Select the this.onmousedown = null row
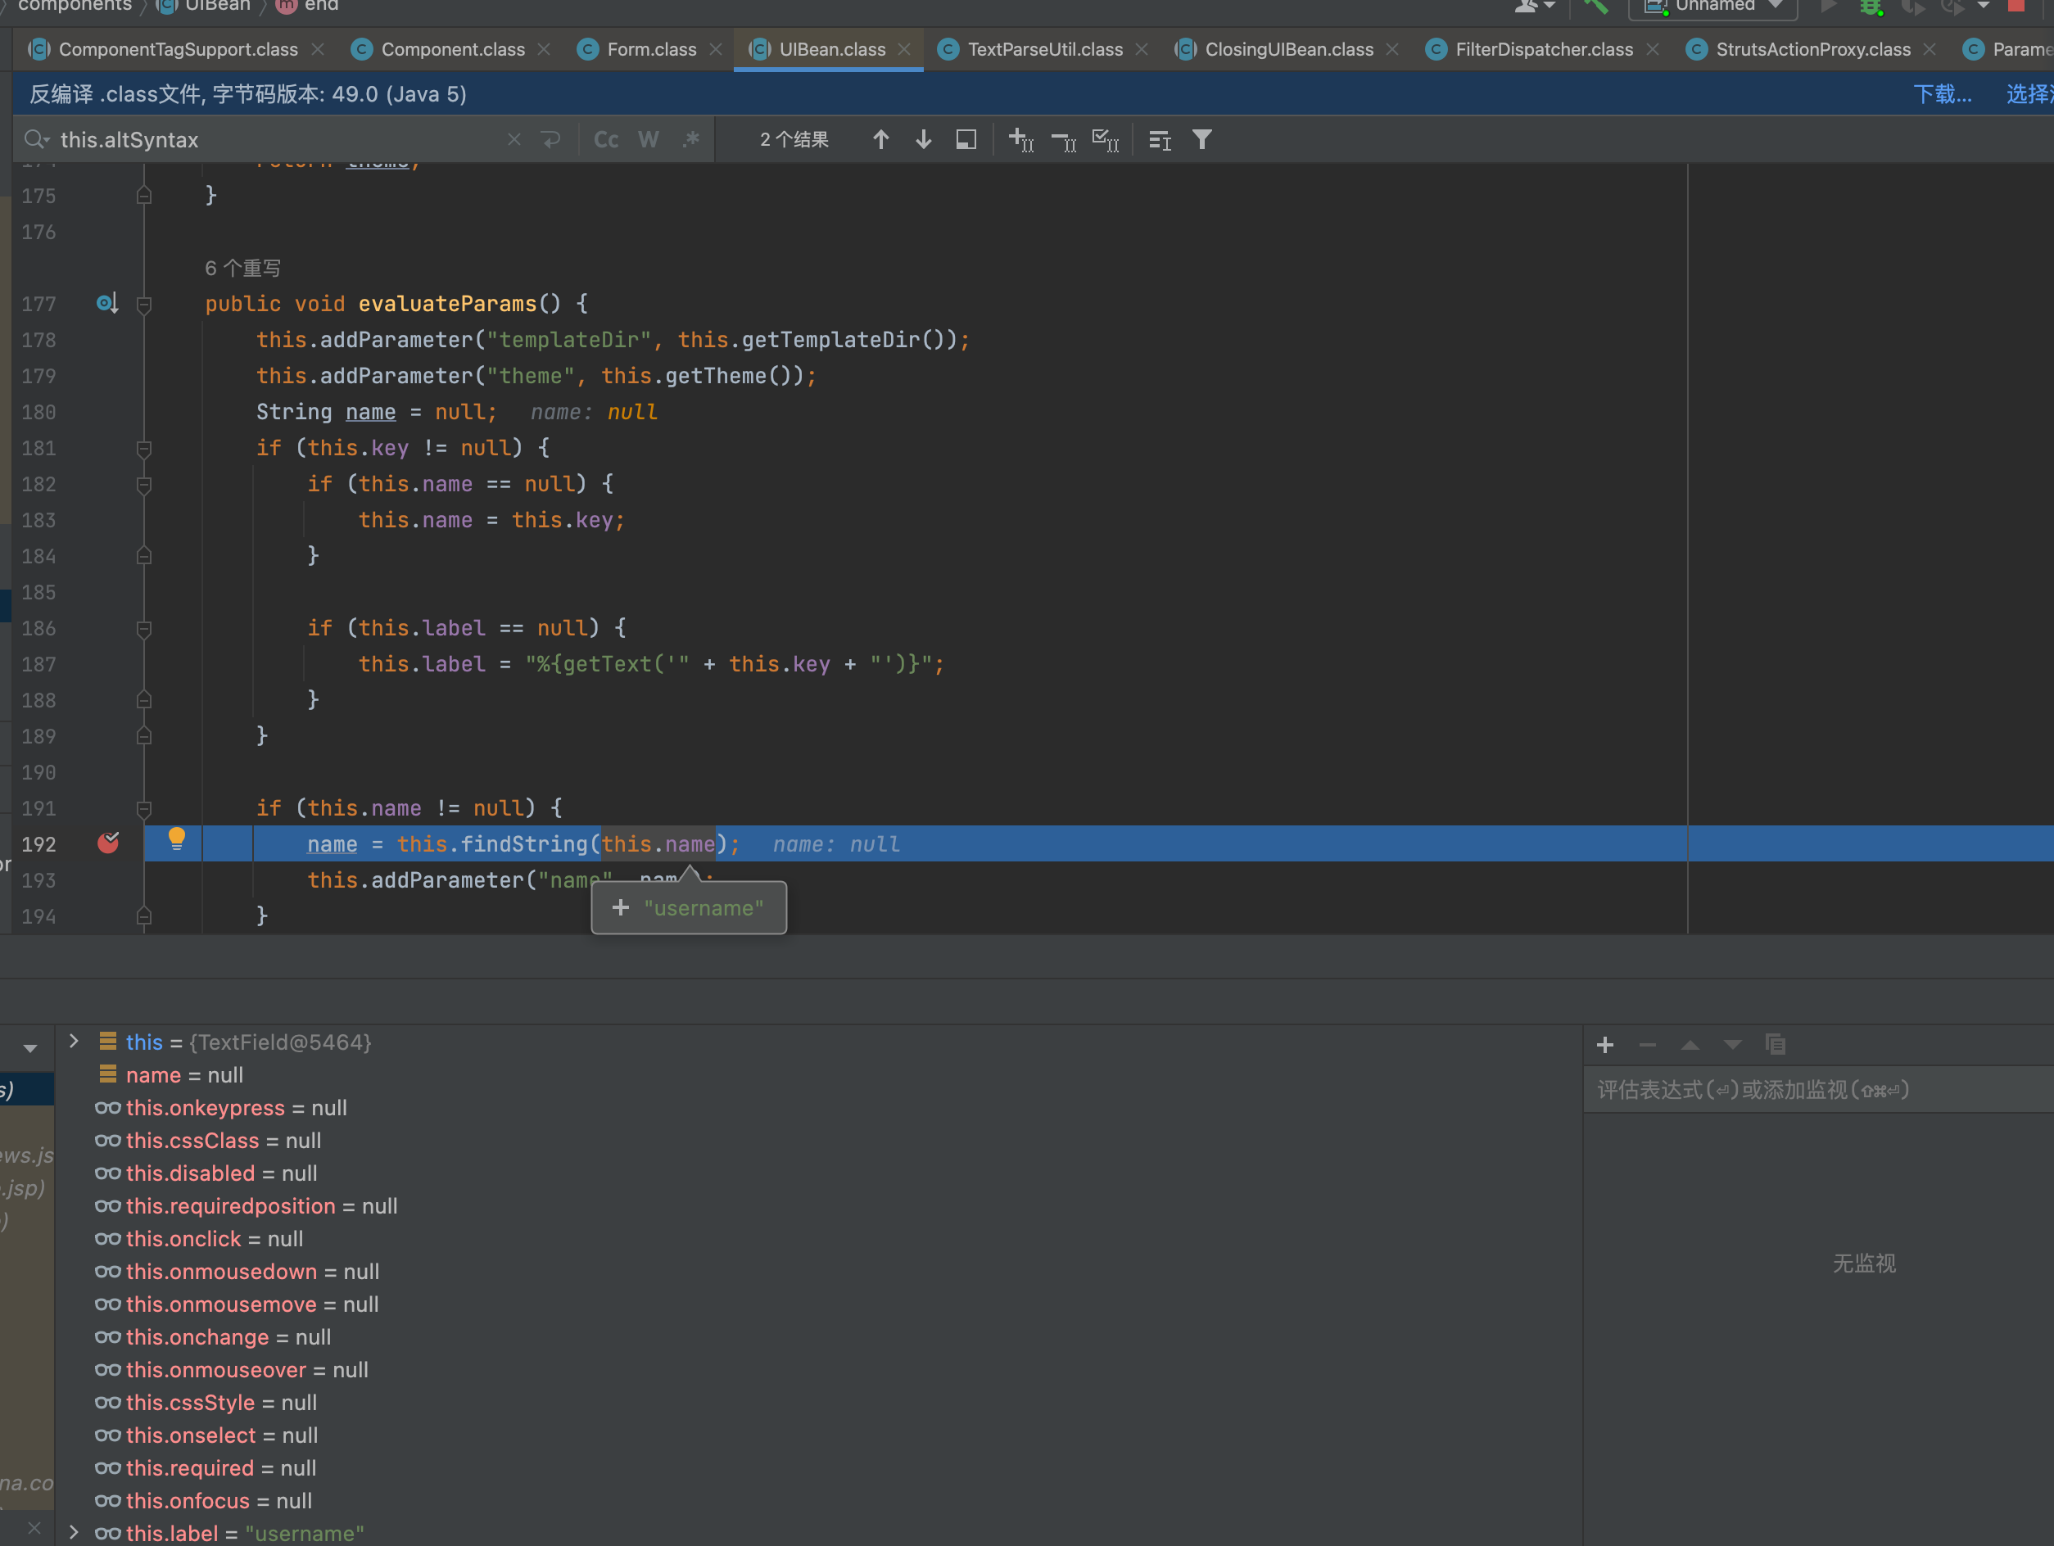This screenshot has width=2054, height=1546. click(x=817, y=1271)
